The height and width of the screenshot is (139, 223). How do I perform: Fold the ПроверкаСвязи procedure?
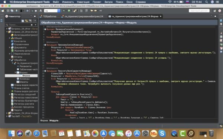(45, 45)
